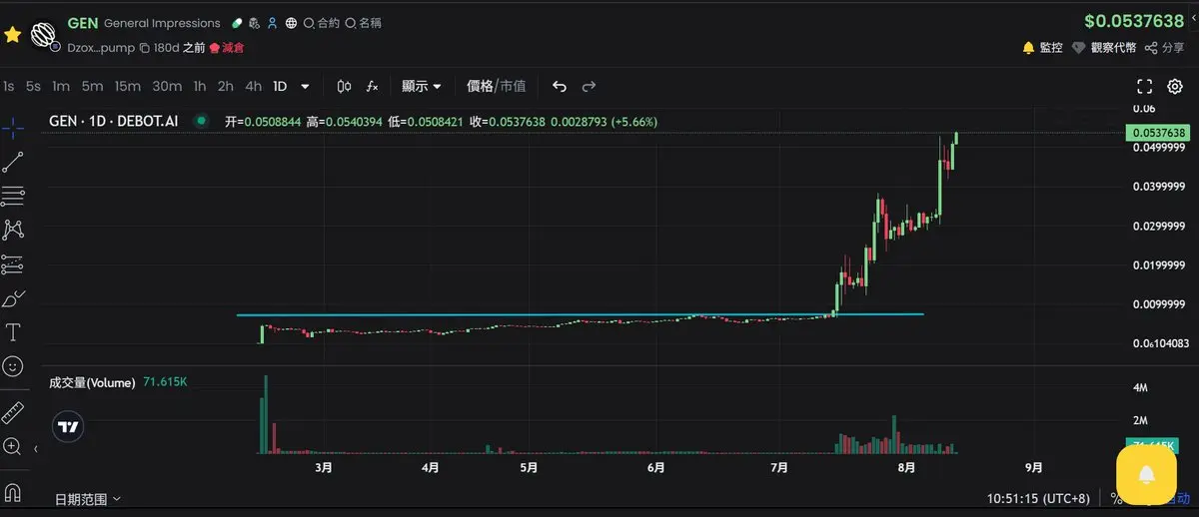Switch to the 1h timeframe
The height and width of the screenshot is (517, 1199).
[x=200, y=87]
